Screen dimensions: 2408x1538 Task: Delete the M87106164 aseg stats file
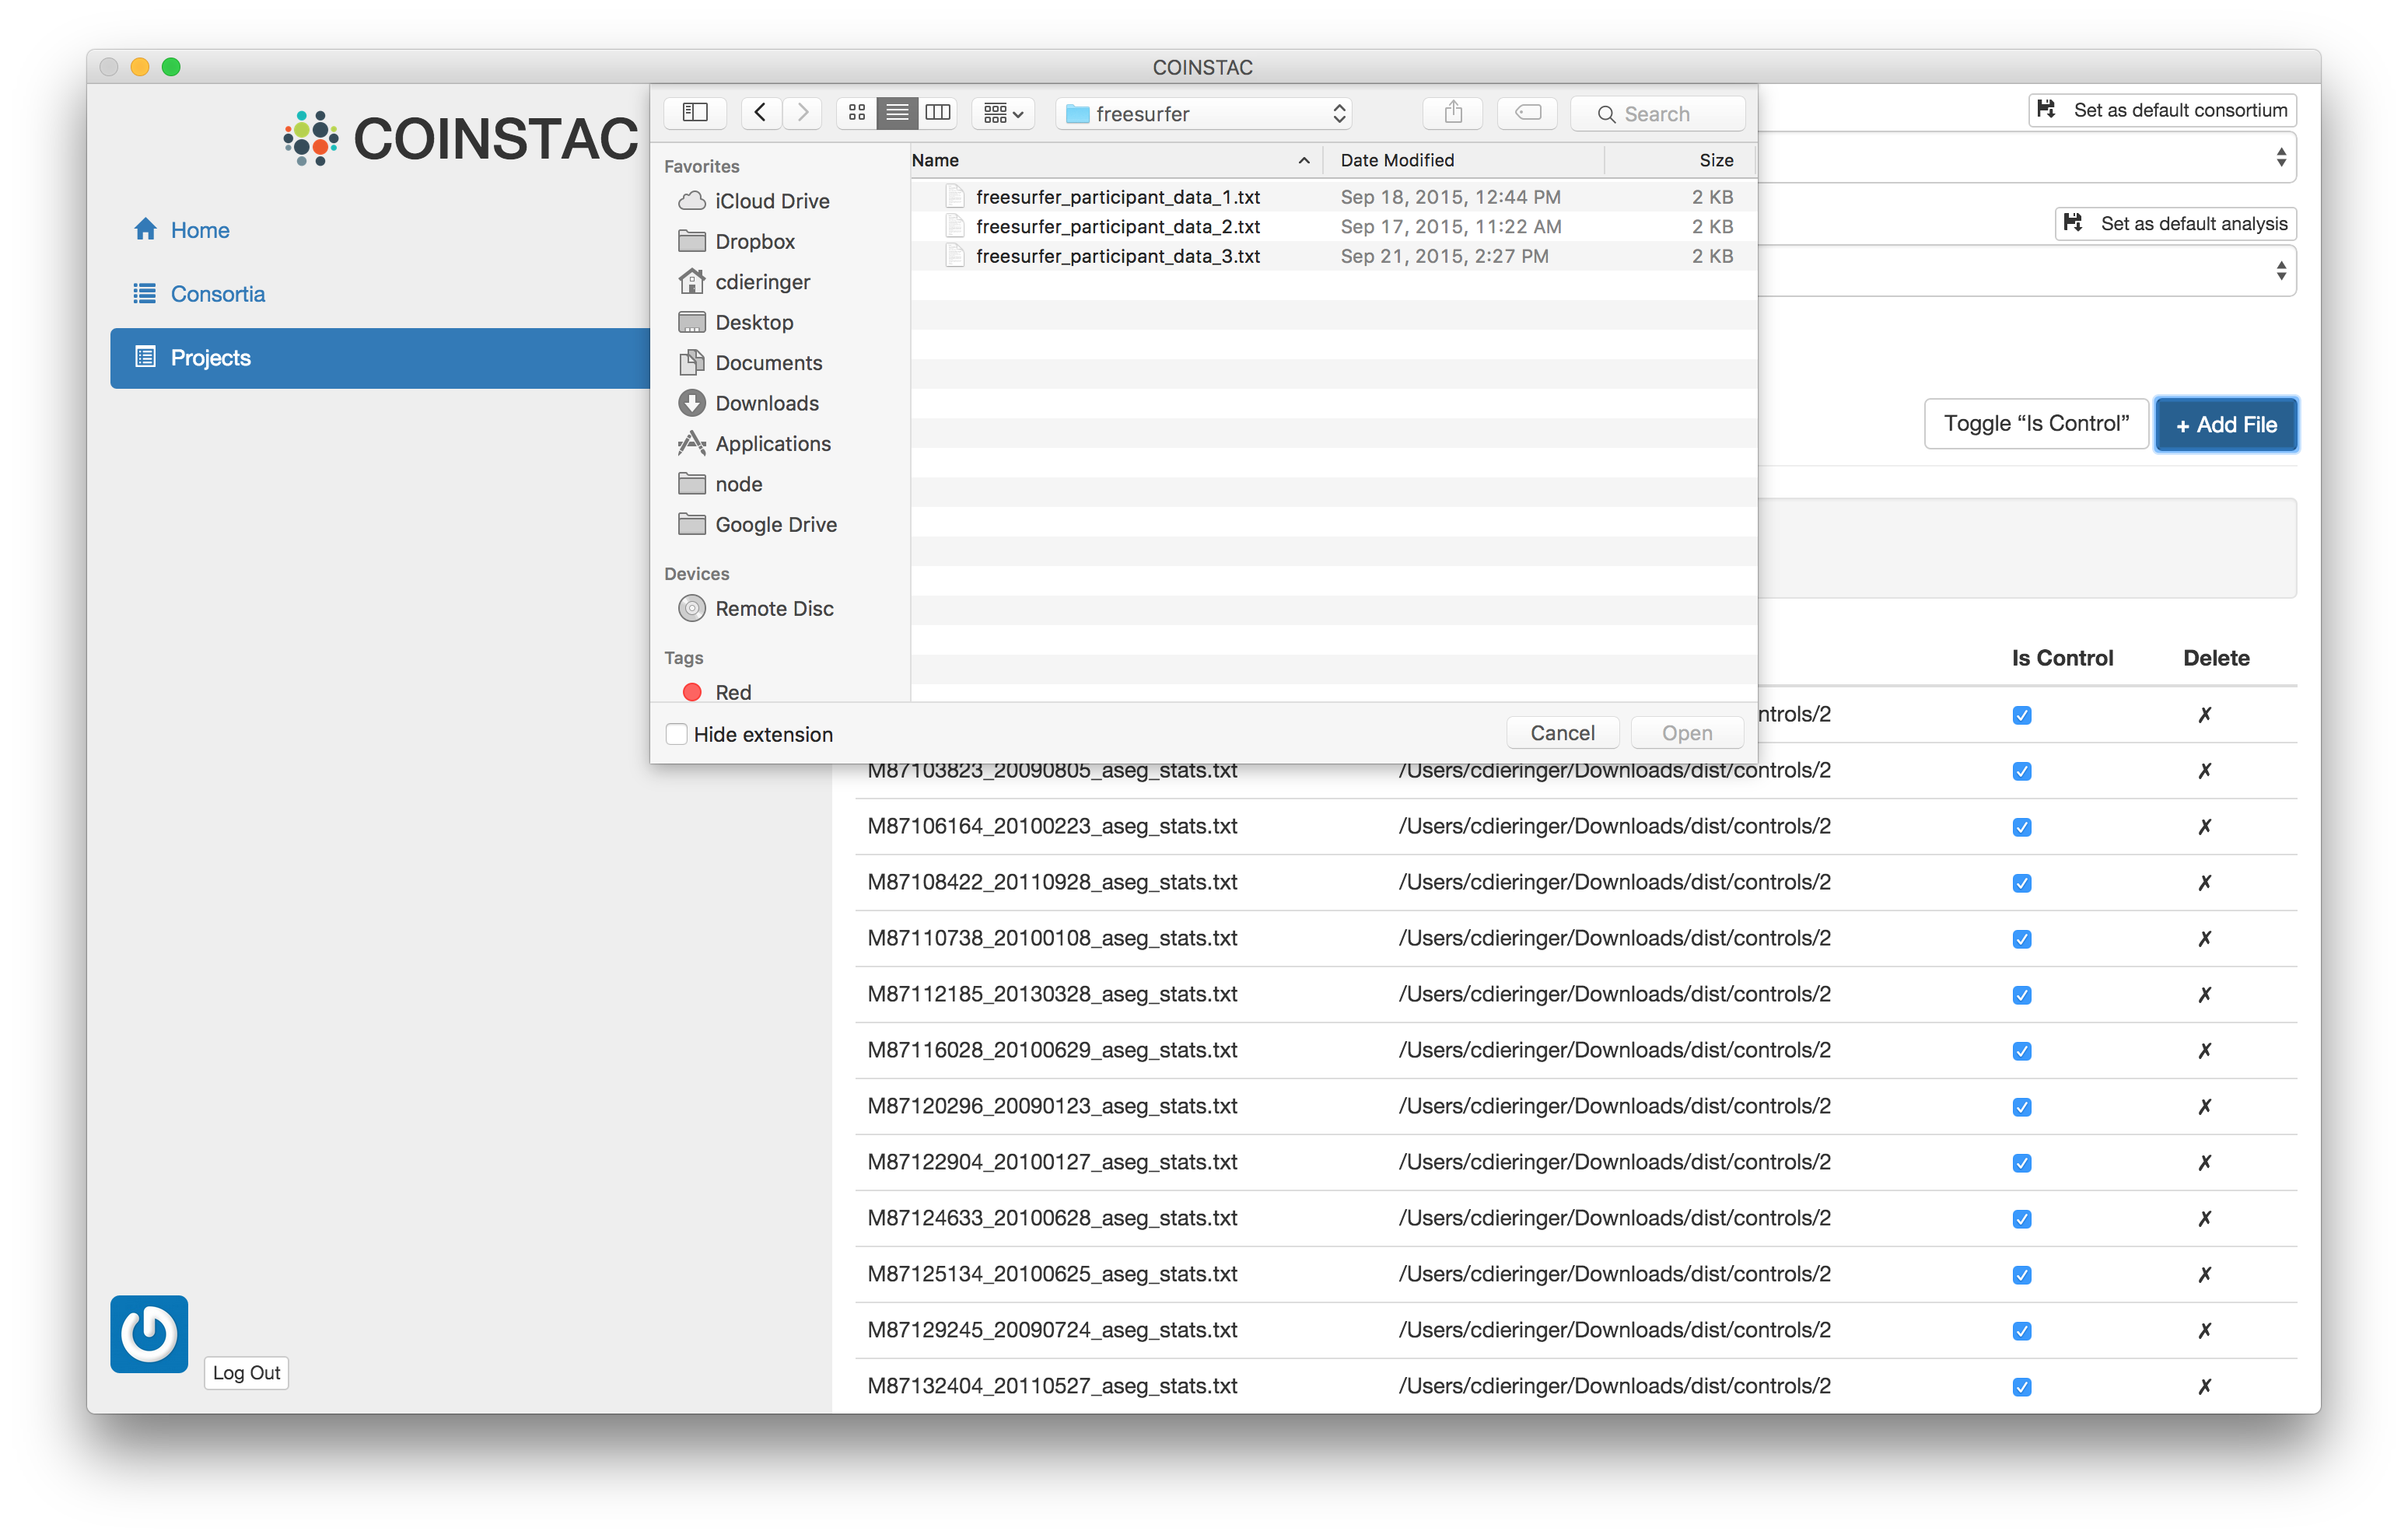click(2204, 827)
